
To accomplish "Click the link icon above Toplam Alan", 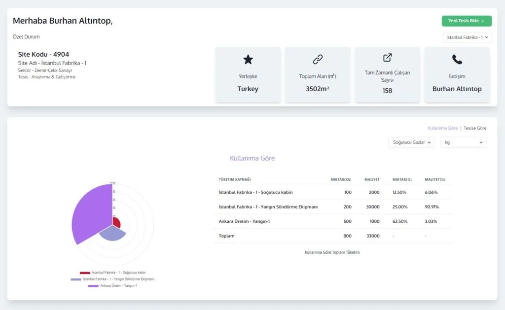I will point(318,60).
